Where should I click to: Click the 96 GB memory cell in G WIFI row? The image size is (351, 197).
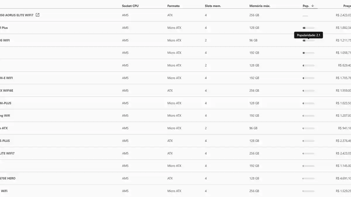click(253, 41)
